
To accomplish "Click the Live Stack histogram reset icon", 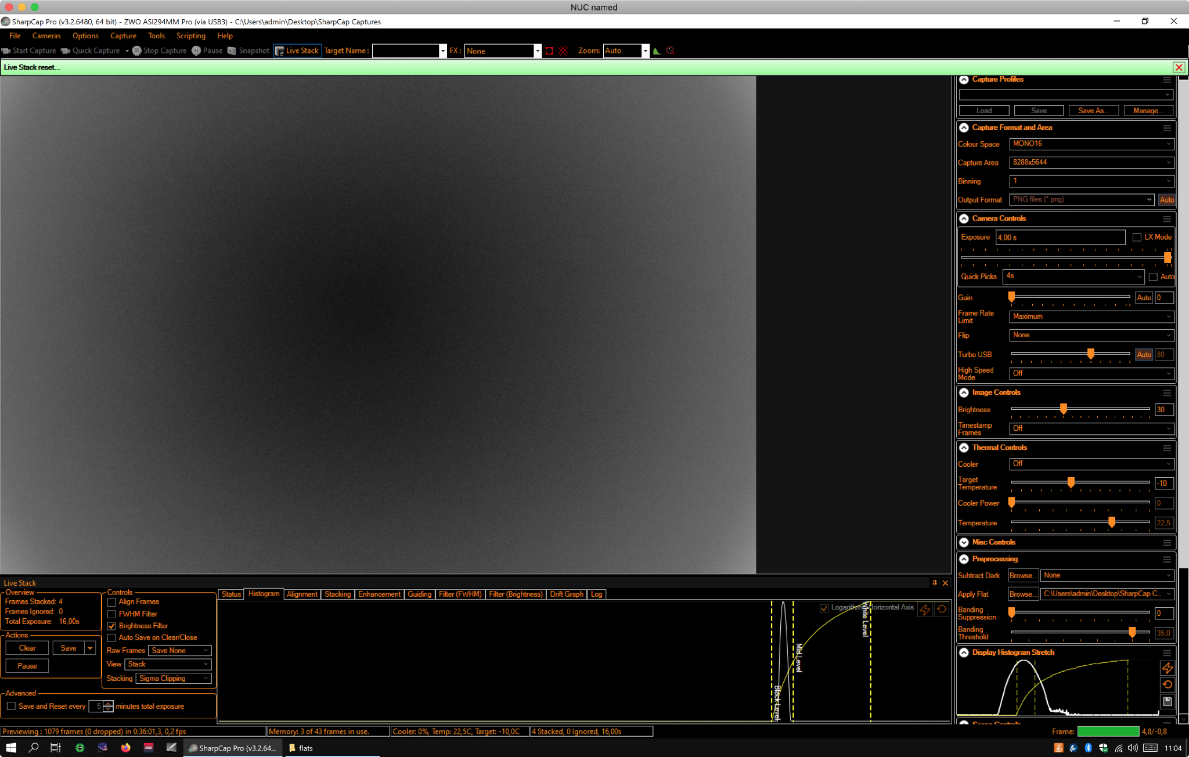I will click(942, 609).
